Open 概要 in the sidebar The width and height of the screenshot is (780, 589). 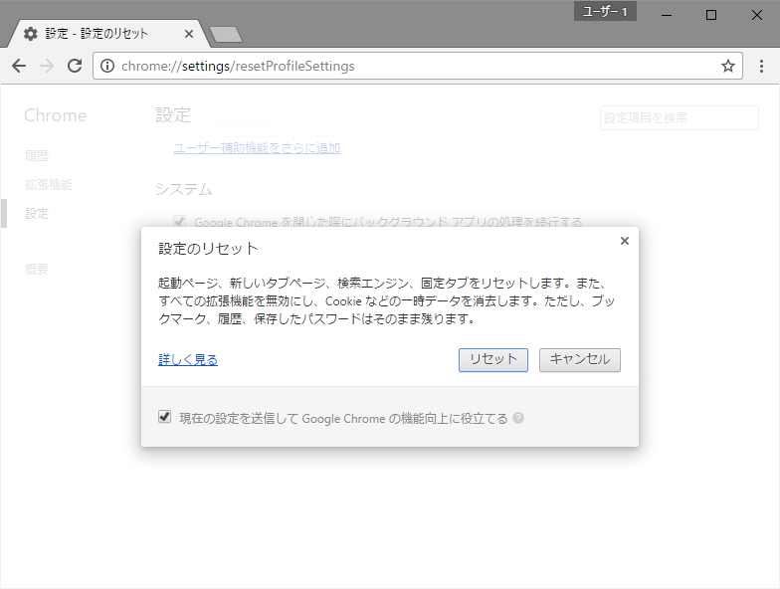click(x=37, y=269)
